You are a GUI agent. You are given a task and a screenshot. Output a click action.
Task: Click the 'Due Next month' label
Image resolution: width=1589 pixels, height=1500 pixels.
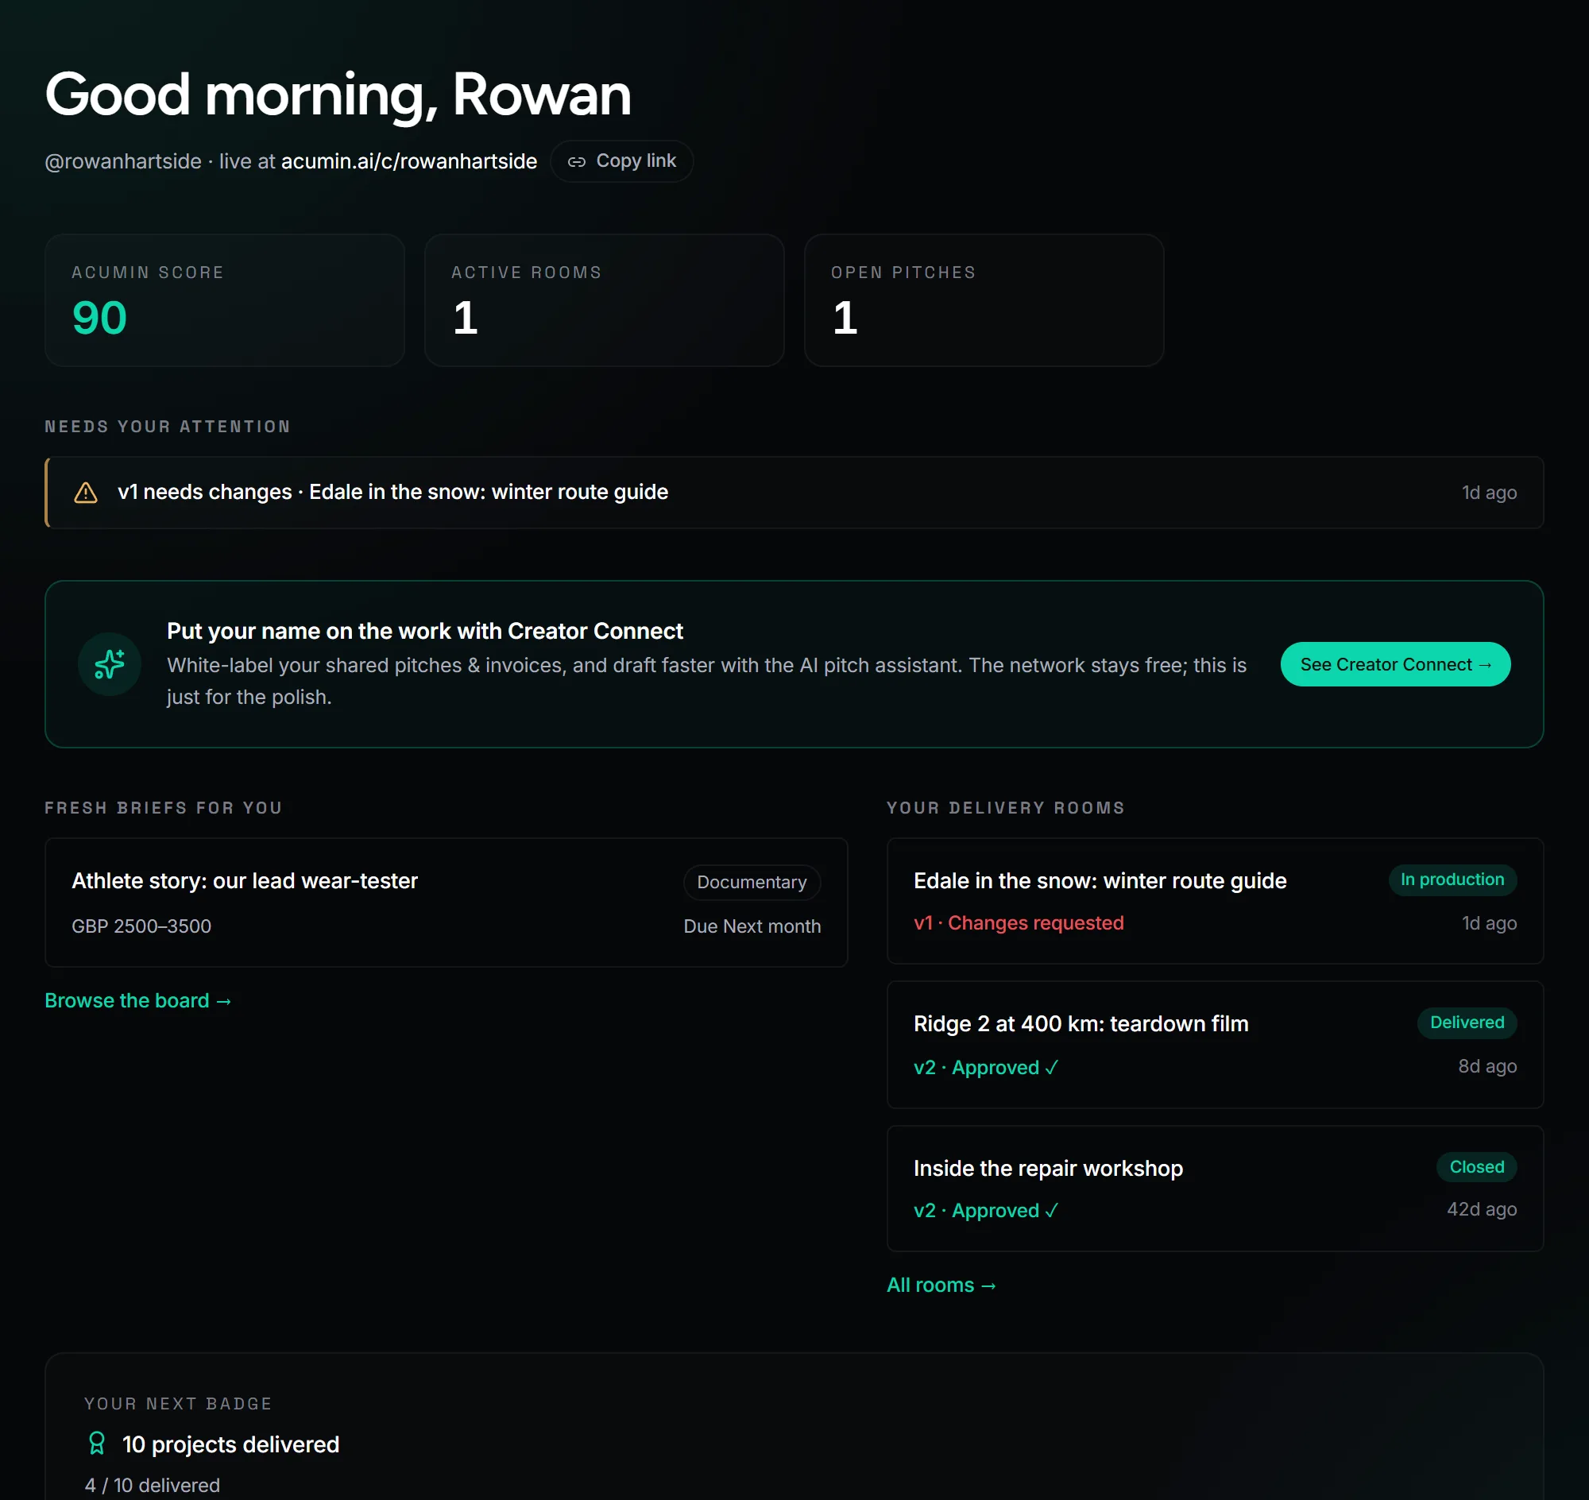pyautogui.click(x=752, y=926)
